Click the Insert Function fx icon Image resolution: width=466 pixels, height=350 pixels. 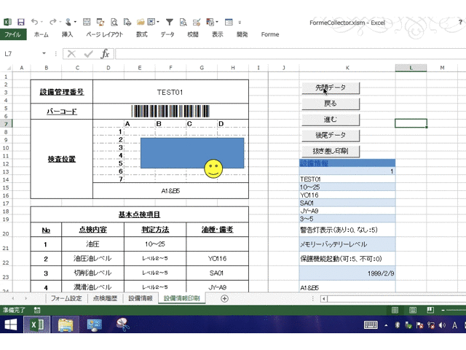click(x=105, y=54)
